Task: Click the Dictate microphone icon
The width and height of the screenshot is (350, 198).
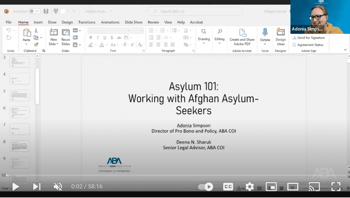Action: point(265,32)
